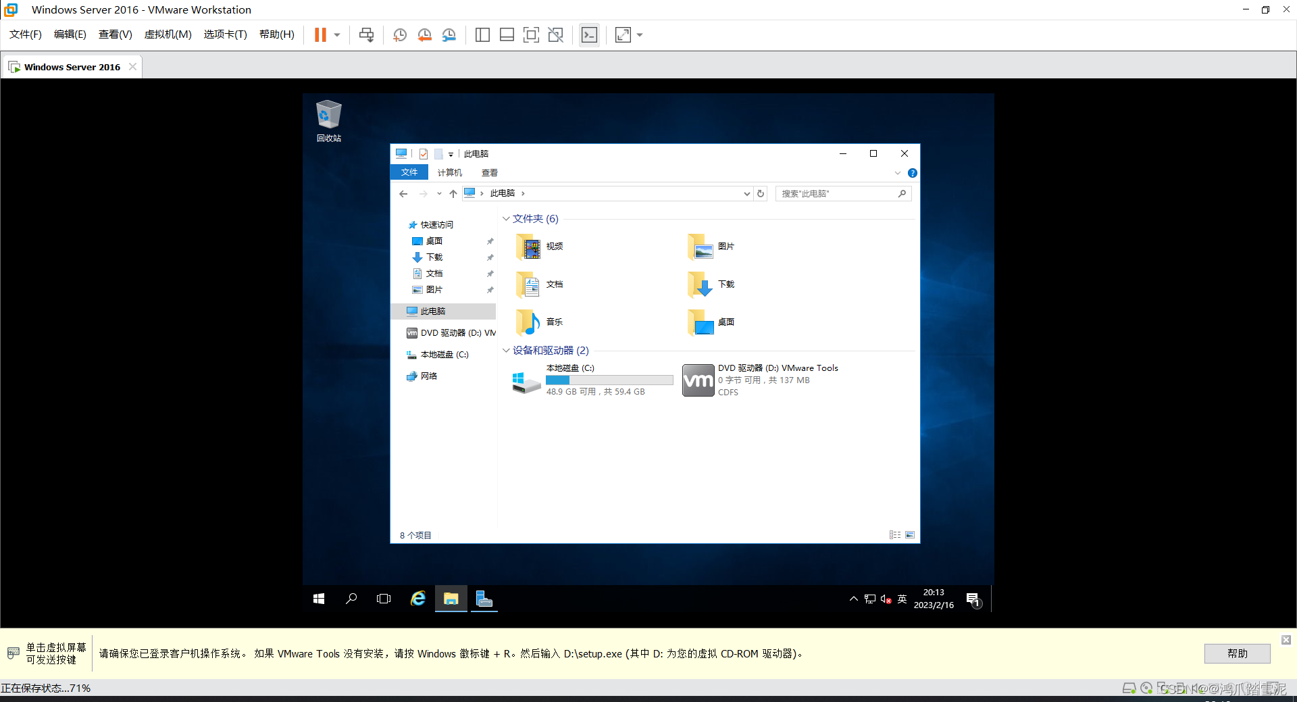Click the muted volume tray icon

(886, 599)
